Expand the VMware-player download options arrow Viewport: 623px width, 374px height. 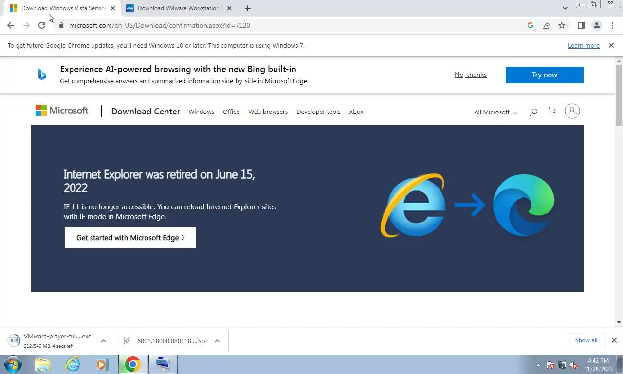(104, 341)
